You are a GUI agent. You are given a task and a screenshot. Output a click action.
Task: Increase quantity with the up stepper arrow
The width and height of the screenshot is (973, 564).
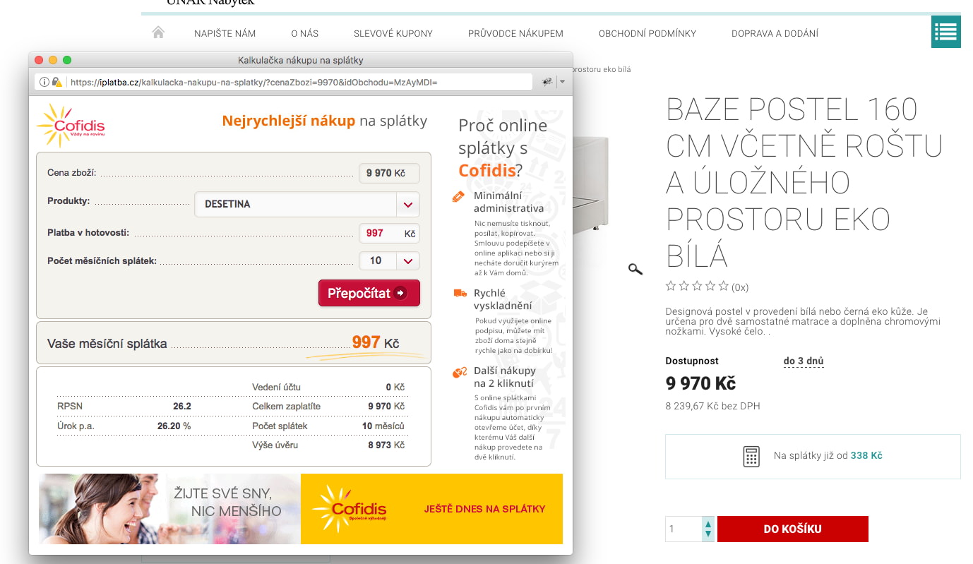708,524
